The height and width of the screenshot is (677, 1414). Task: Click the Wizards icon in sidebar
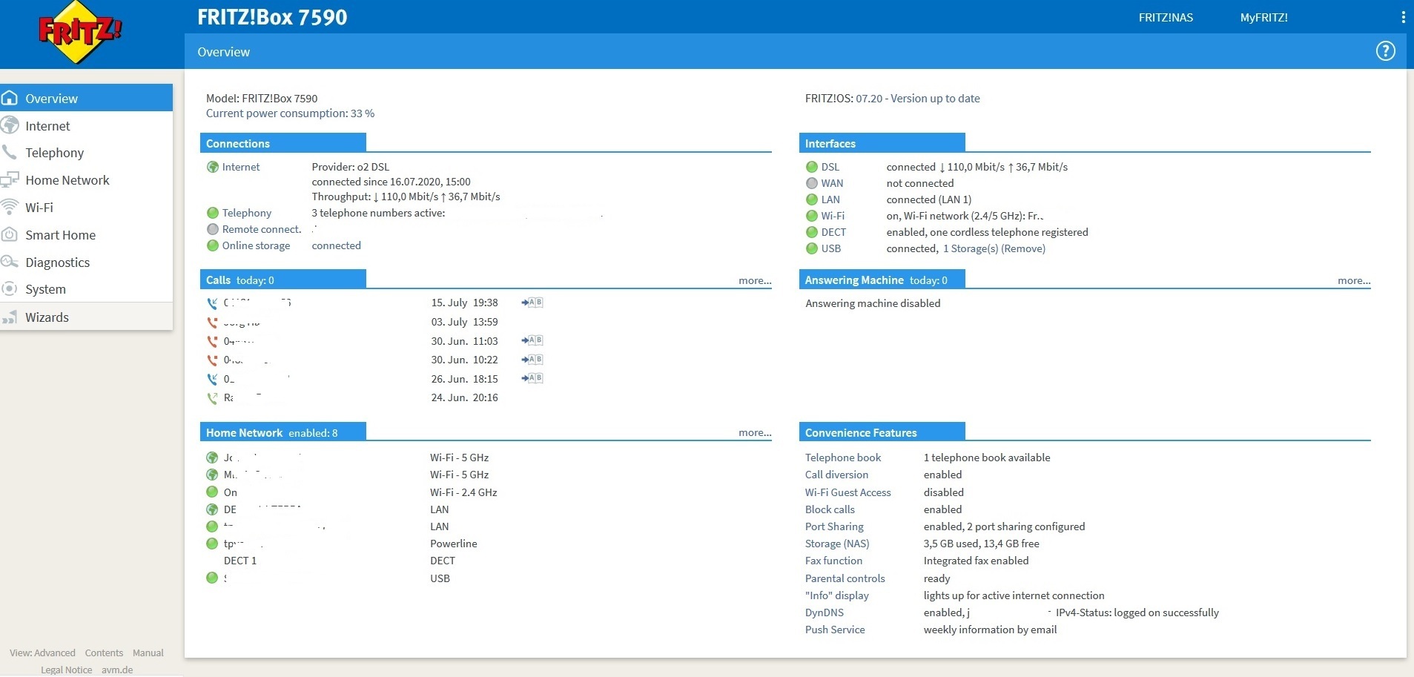pos(10,317)
